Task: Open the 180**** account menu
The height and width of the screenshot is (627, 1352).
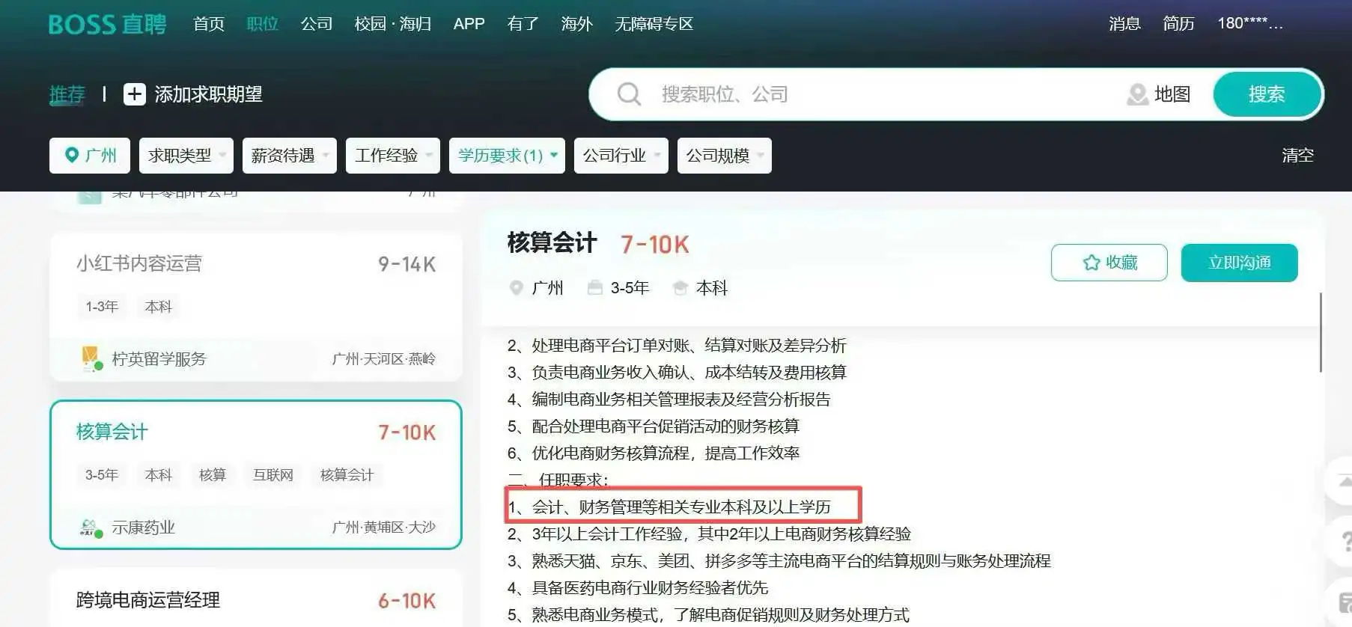Action: pyautogui.click(x=1250, y=24)
